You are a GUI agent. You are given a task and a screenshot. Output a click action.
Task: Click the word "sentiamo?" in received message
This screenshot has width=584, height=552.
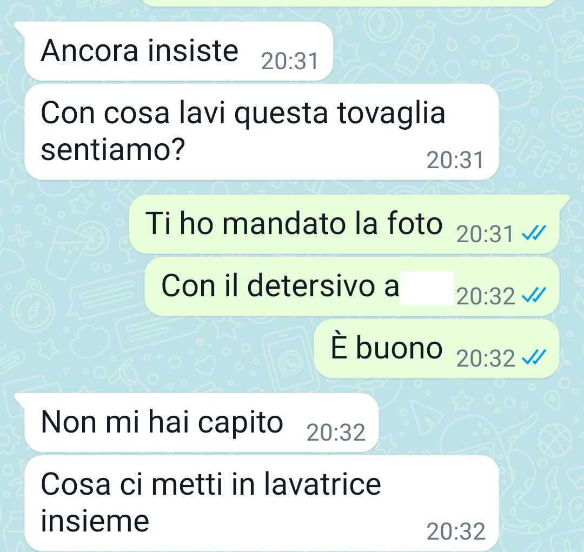pyautogui.click(x=113, y=150)
